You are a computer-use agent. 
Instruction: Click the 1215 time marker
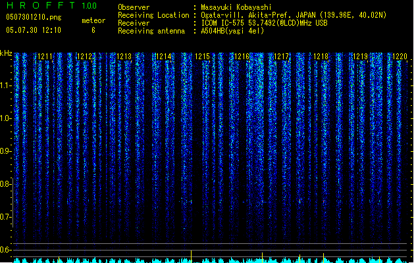tap(203, 57)
